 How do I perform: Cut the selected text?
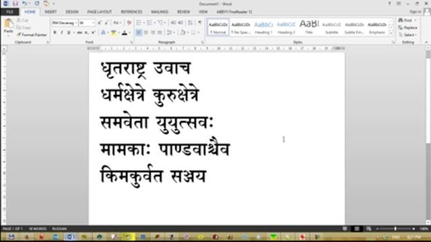[22, 20]
